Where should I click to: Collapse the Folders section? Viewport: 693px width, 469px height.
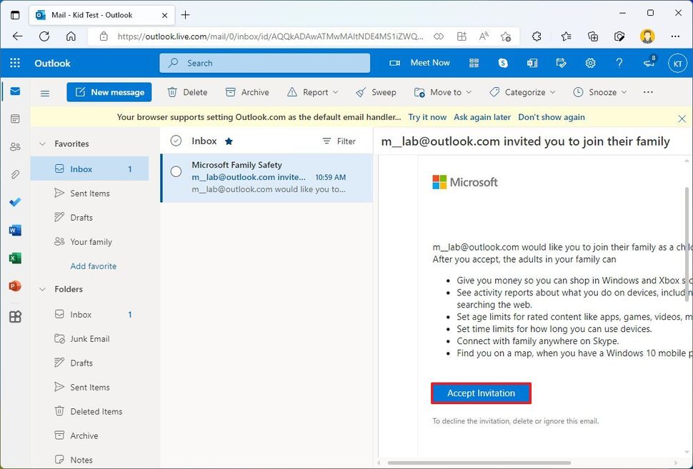[x=42, y=289]
